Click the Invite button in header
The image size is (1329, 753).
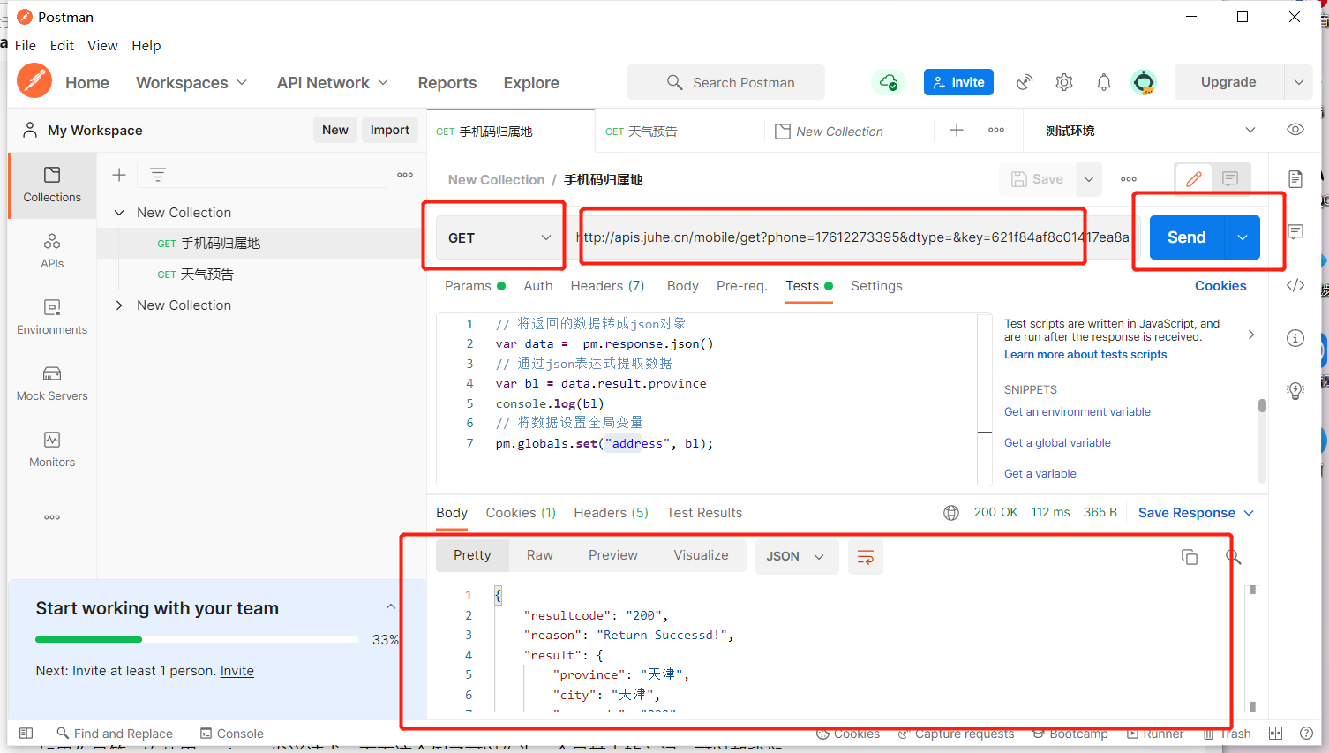[958, 82]
